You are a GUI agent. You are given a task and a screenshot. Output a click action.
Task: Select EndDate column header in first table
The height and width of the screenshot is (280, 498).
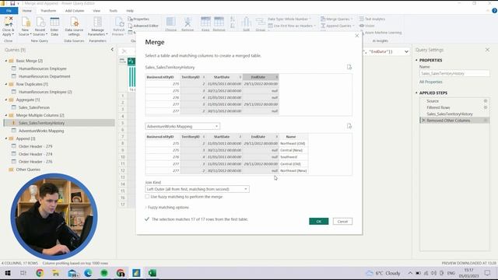(261, 77)
